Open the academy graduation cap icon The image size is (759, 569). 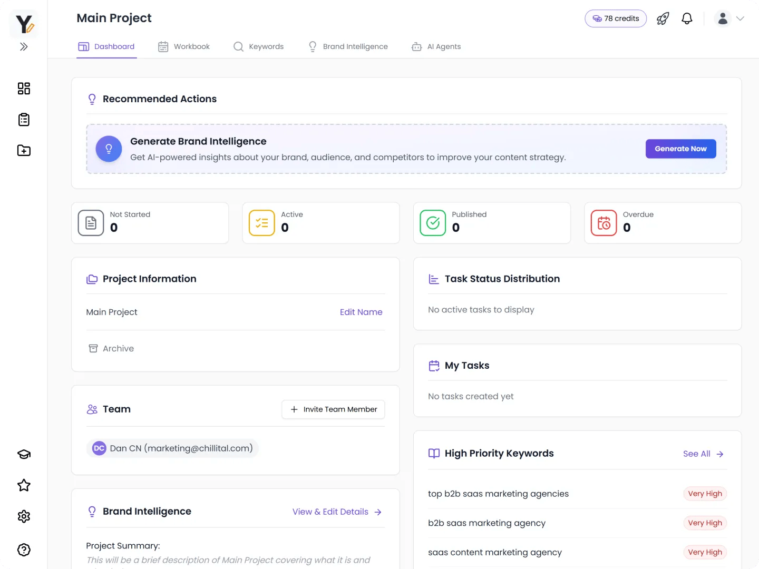point(24,454)
